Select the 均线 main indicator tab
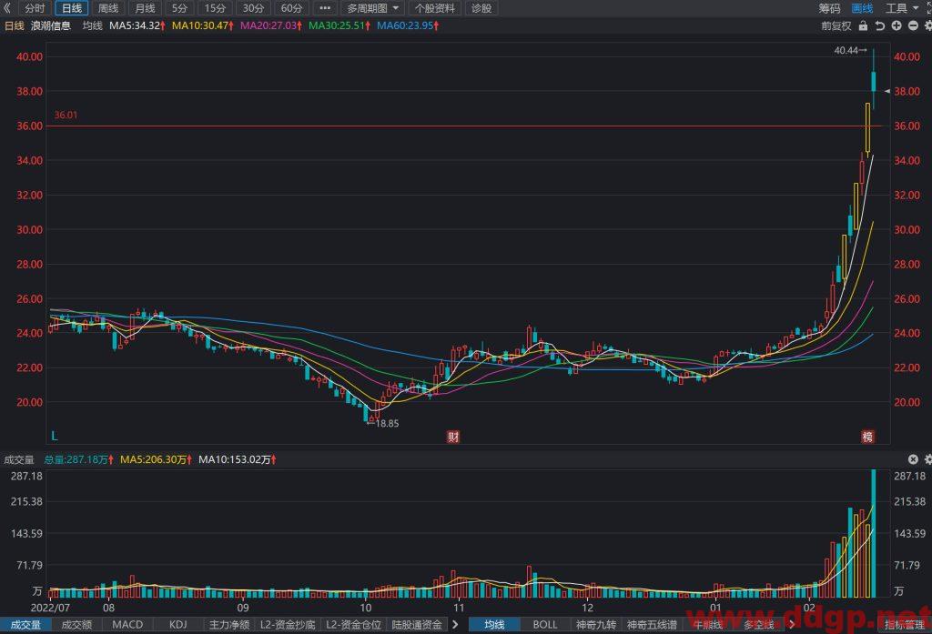 494,625
